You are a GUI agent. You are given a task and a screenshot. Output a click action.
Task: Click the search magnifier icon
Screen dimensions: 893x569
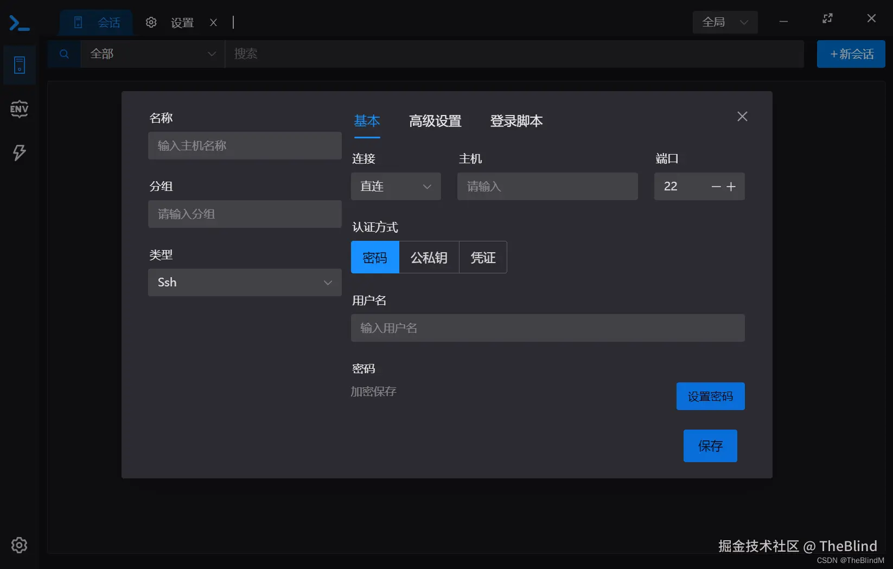pos(64,54)
